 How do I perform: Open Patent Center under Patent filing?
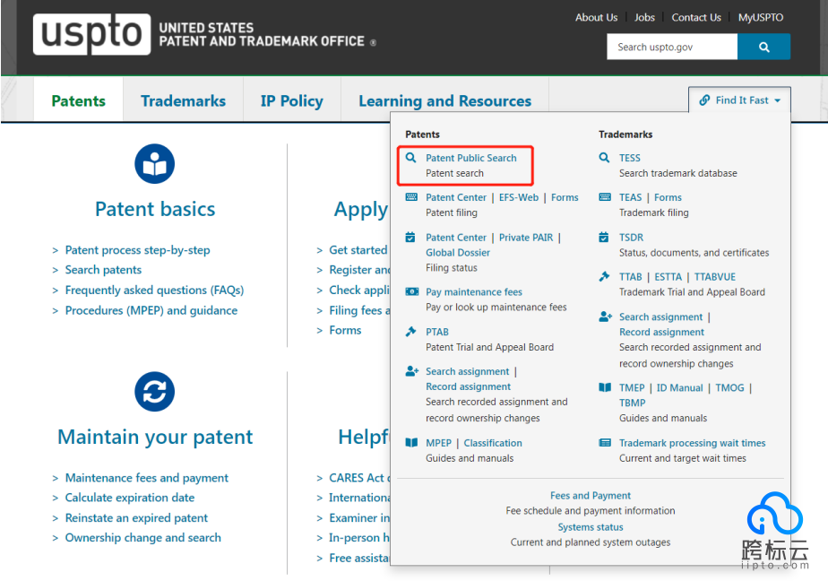click(456, 197)
